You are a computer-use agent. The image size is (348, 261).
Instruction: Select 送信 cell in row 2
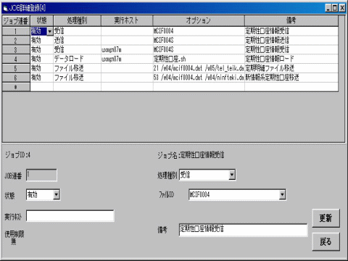(77, 41)
